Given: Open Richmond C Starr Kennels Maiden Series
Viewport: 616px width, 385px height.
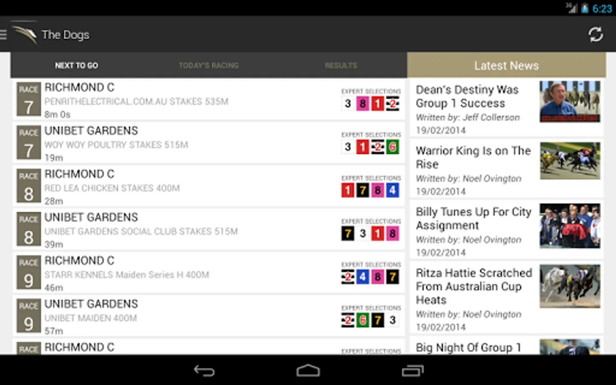Looking at the screenshot, I should (209, 273).
